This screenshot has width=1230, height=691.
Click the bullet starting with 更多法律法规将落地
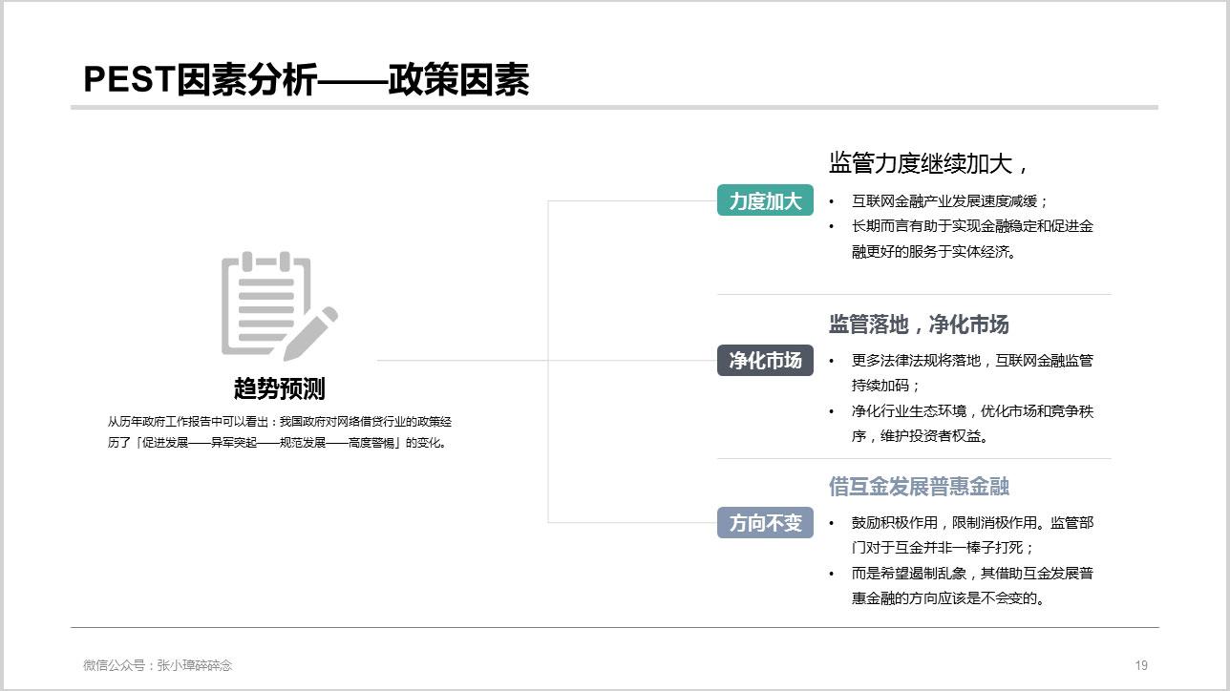972,373
